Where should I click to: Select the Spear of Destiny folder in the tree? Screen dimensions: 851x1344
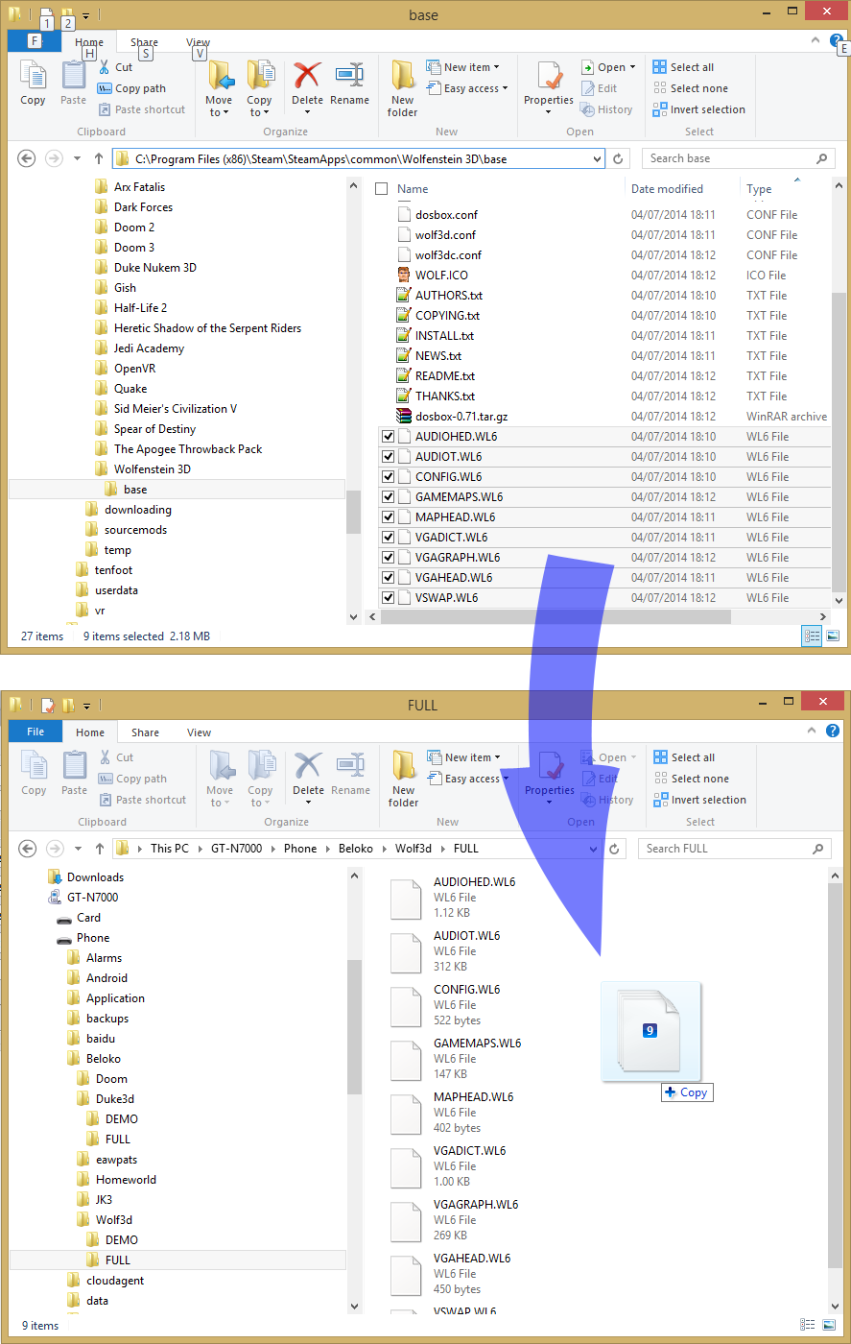click(154, 429)
